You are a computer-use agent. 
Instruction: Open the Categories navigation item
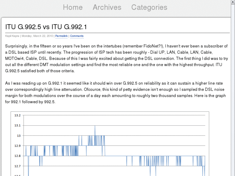point(149,7)
